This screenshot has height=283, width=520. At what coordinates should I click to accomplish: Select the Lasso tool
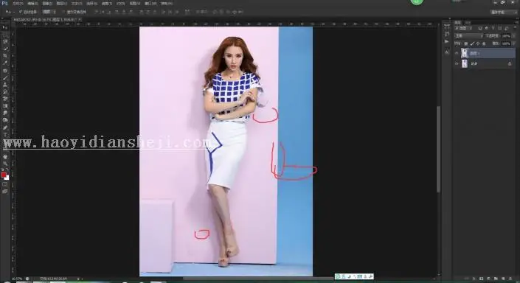(x=5, y=42)
